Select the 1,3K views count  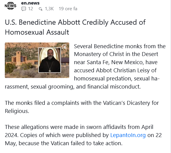point(49,9)
